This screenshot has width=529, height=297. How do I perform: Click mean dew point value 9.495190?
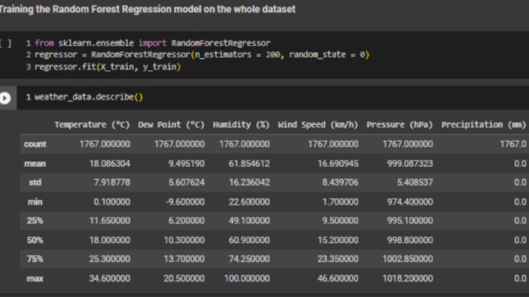[187, 164]
